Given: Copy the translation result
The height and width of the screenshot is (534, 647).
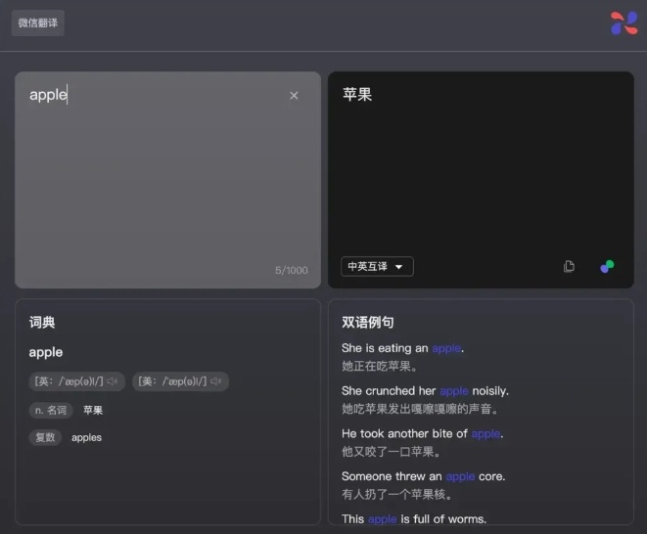Looking at the screenshot, I should click(x=569, y=266).
